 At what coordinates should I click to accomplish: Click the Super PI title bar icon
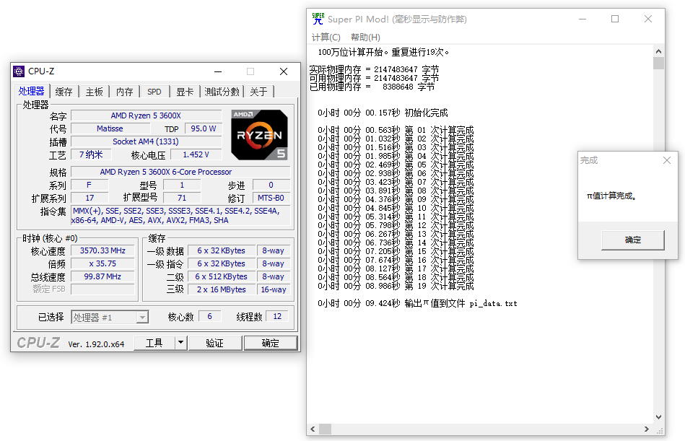coord(318,19)
